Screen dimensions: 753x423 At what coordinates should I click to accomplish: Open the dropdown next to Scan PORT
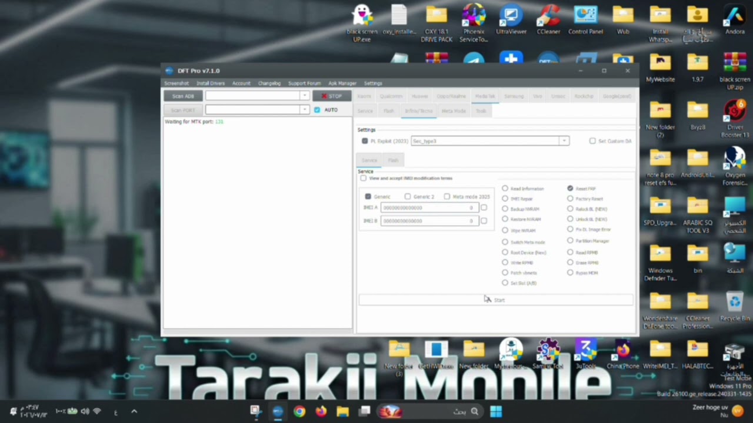tap(304, 110)
